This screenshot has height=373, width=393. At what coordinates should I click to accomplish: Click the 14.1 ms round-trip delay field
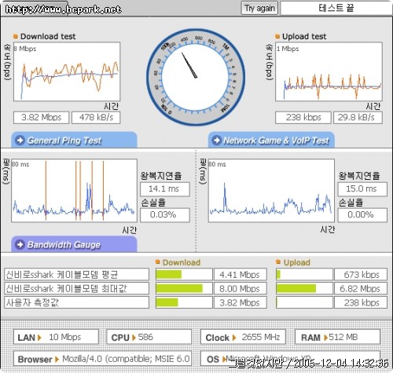tap(165, 189)
